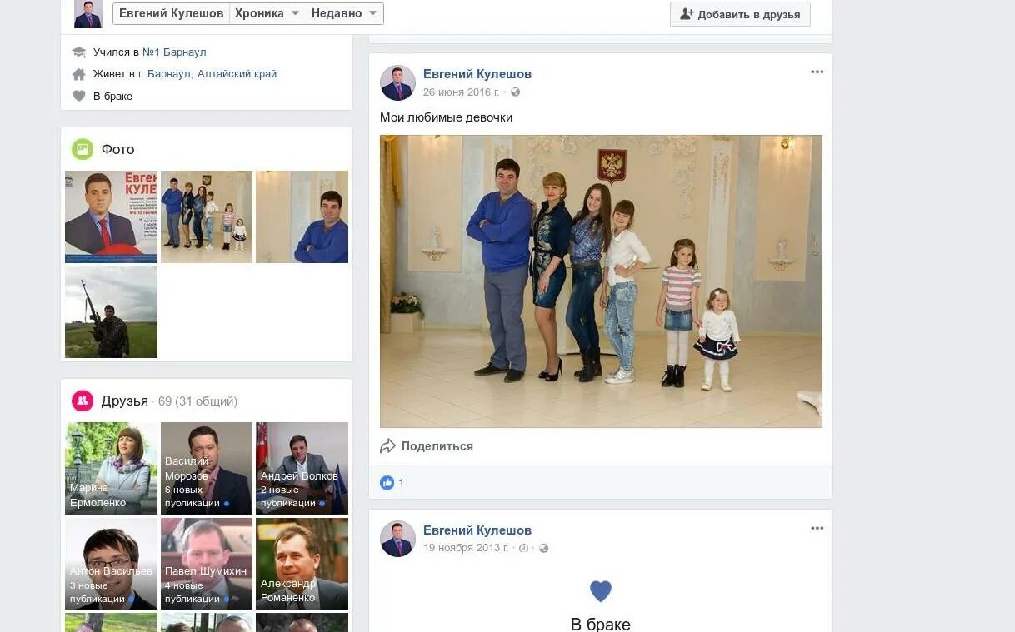Open friend Василий Морозов tile
Image resolution: width=1015 pixels, height=632 pixels.
point(207,468)
